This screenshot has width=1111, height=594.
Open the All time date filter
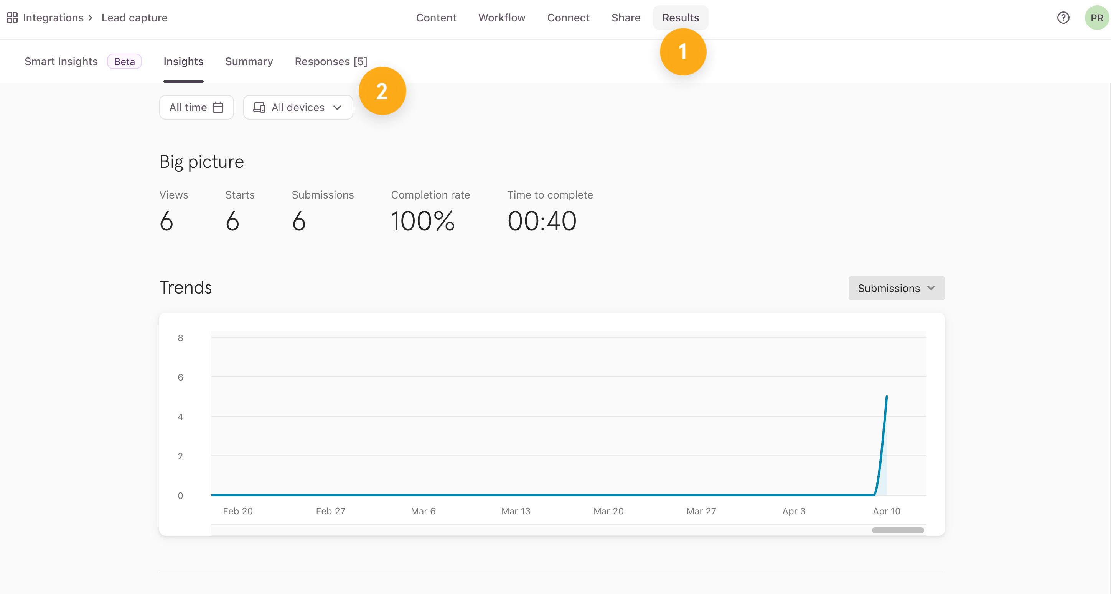[196, 107]
